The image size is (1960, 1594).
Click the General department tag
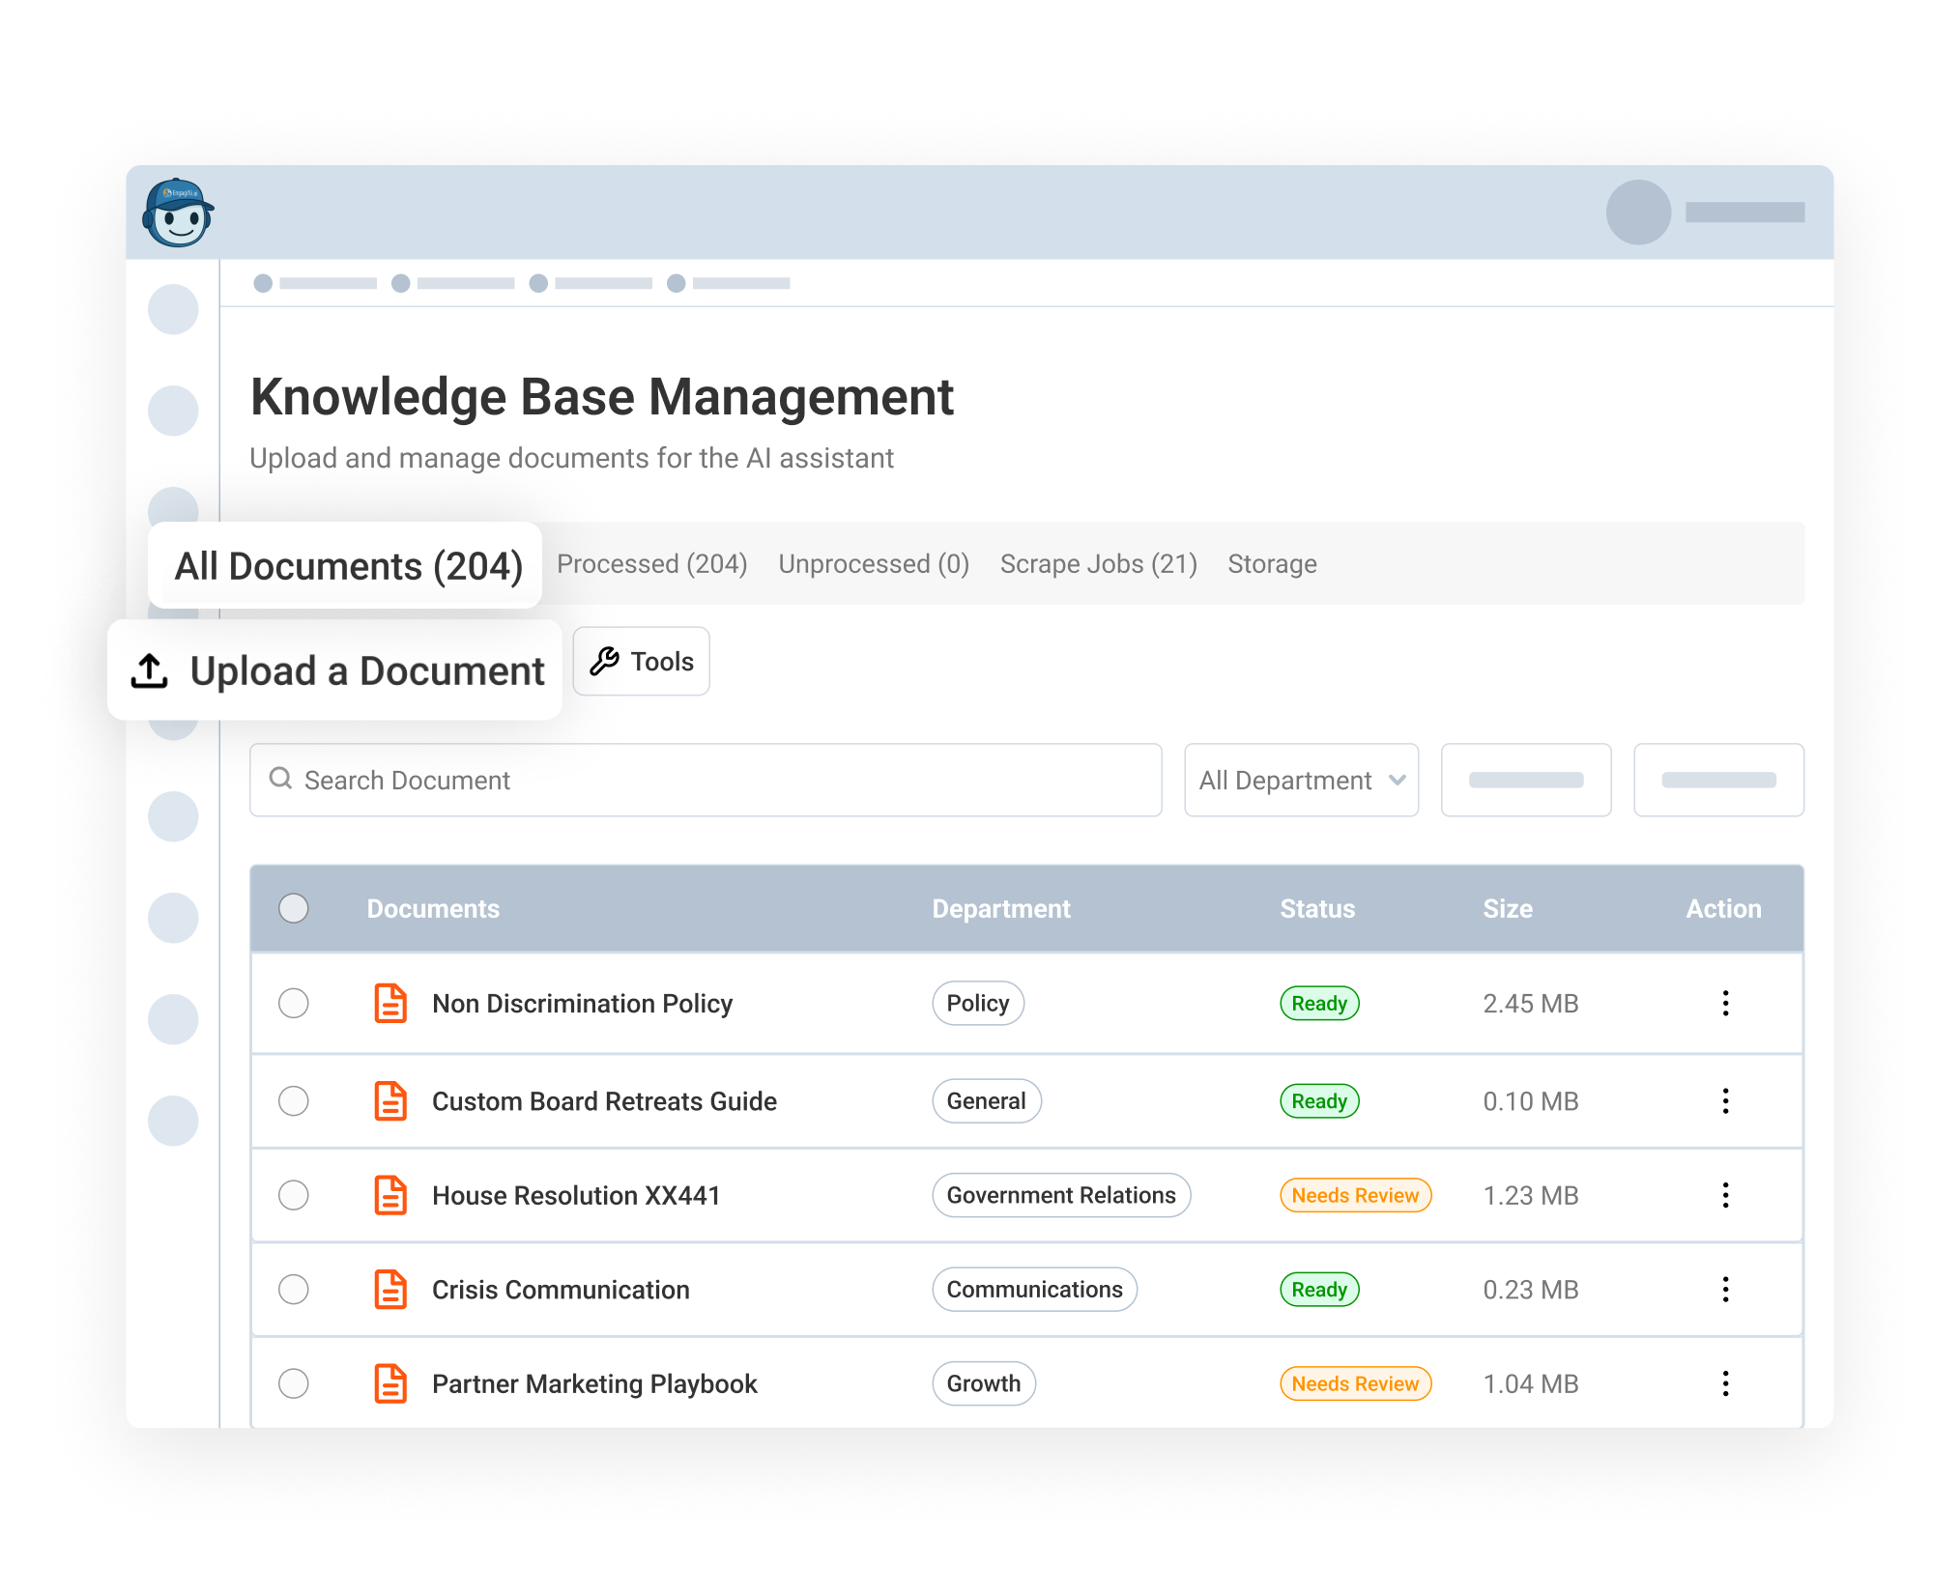[986, 1100]
